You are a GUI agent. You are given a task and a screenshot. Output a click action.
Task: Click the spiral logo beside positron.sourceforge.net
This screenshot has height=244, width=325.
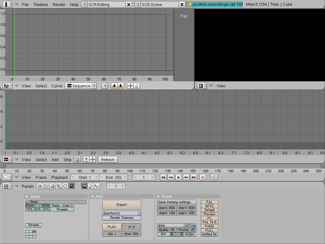[189, 4]
